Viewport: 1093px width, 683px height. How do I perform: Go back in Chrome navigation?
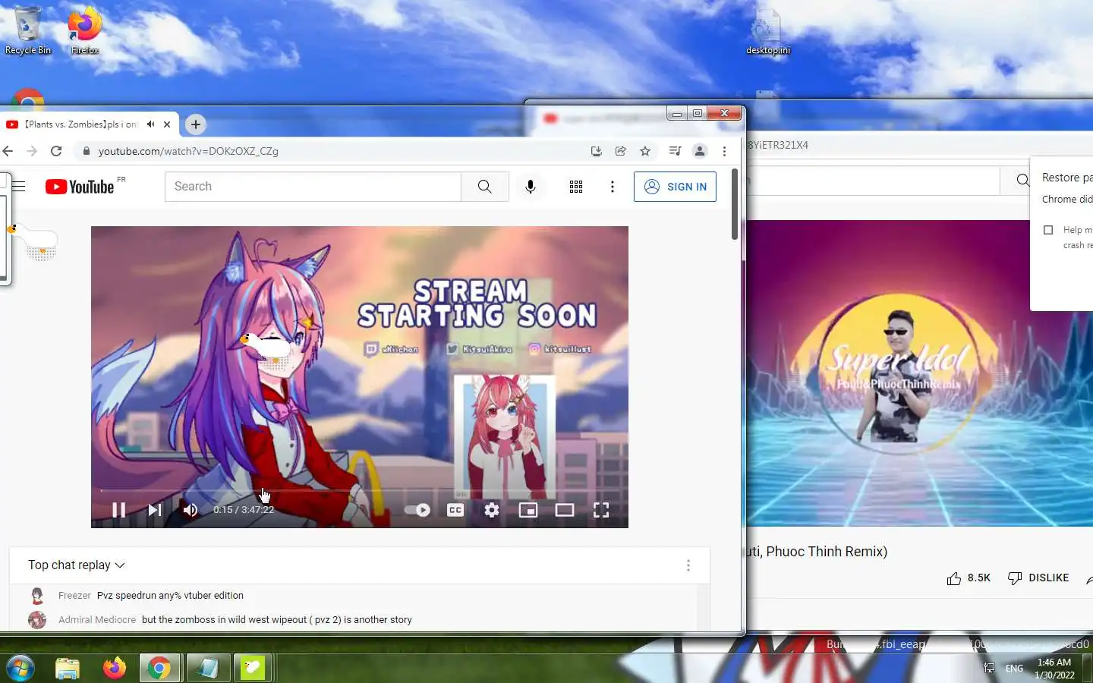tap(8, 151)
